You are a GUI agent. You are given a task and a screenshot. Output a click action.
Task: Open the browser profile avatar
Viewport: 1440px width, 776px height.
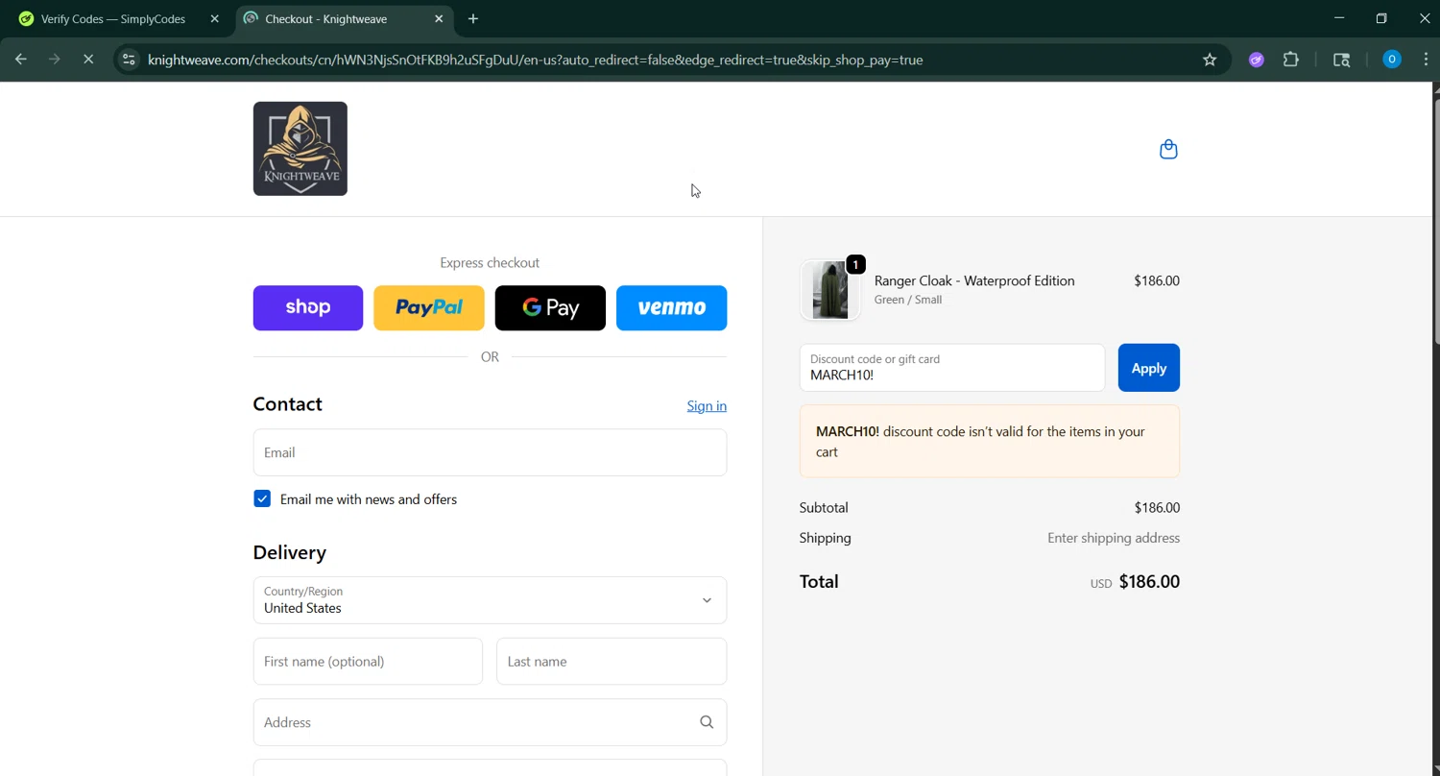pyautogui.click(x=1391, y=60)
